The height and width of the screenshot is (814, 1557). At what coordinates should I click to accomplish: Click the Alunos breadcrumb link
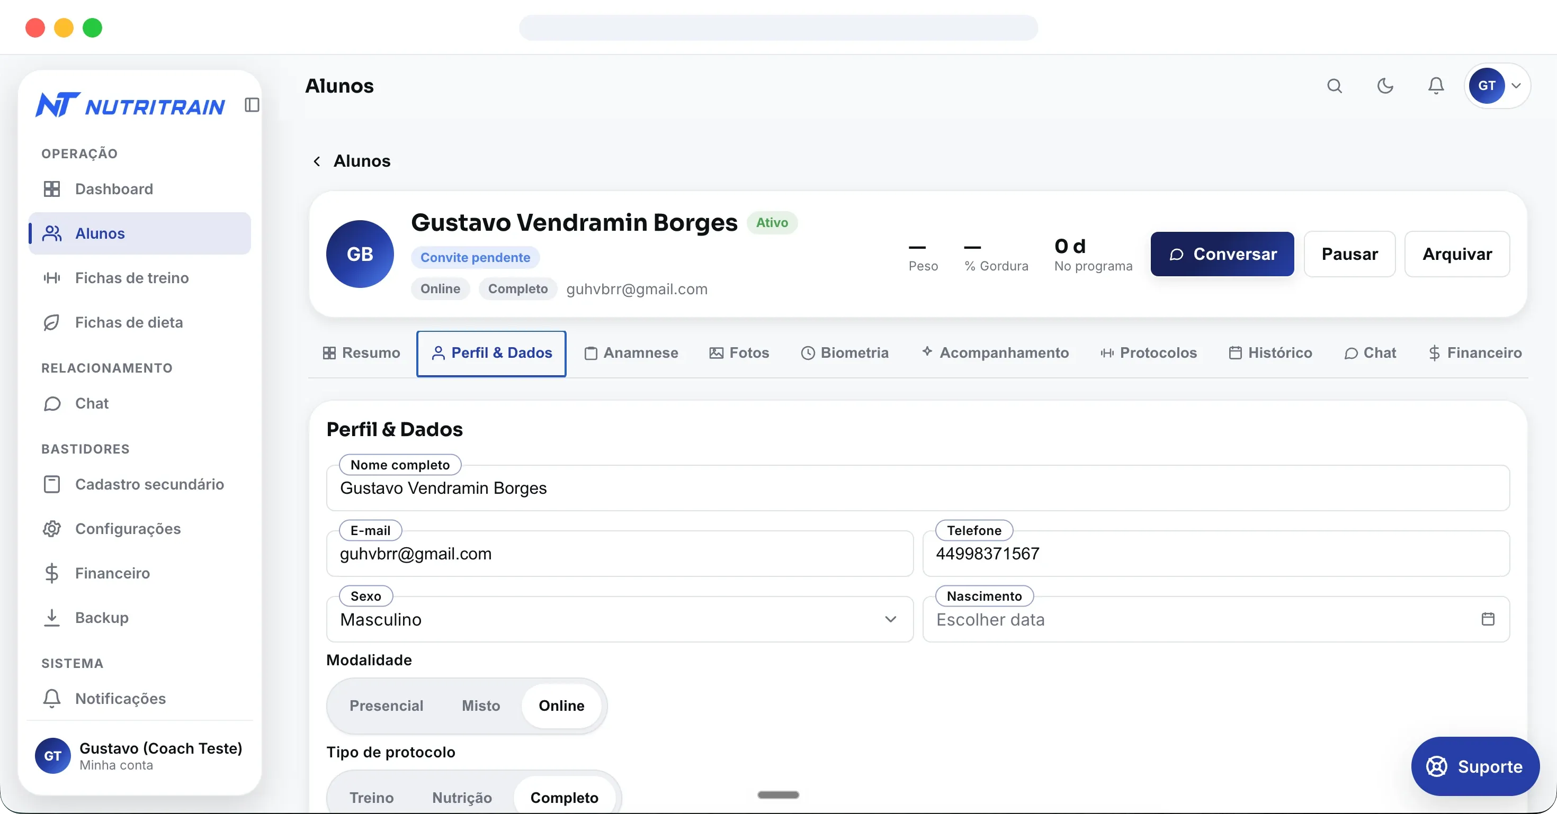pos(361,161)
